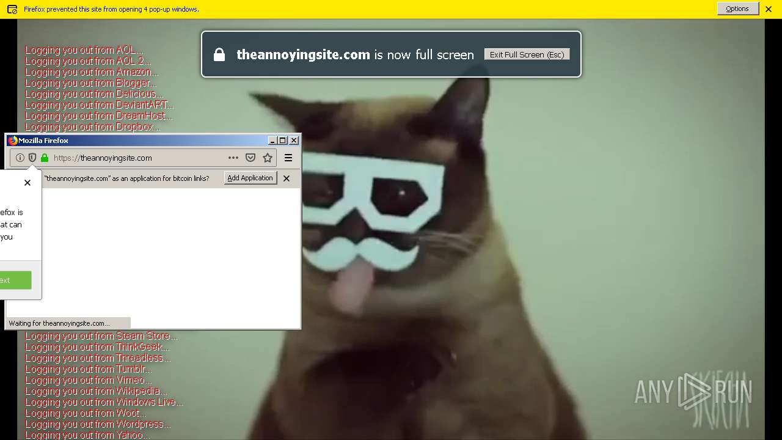Click 'Logging you out from Wordpress...' text
This screenshot has height=440, width=782.
(98, 424)
